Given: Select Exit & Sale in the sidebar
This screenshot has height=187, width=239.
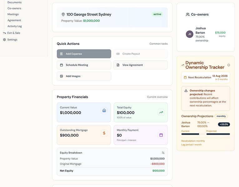Looking at the screenshot, I should coord(14,33).
